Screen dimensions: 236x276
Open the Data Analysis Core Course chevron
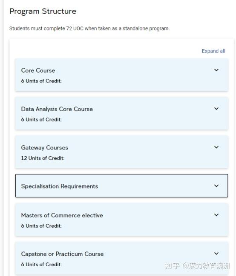click(x=216, y=109)
